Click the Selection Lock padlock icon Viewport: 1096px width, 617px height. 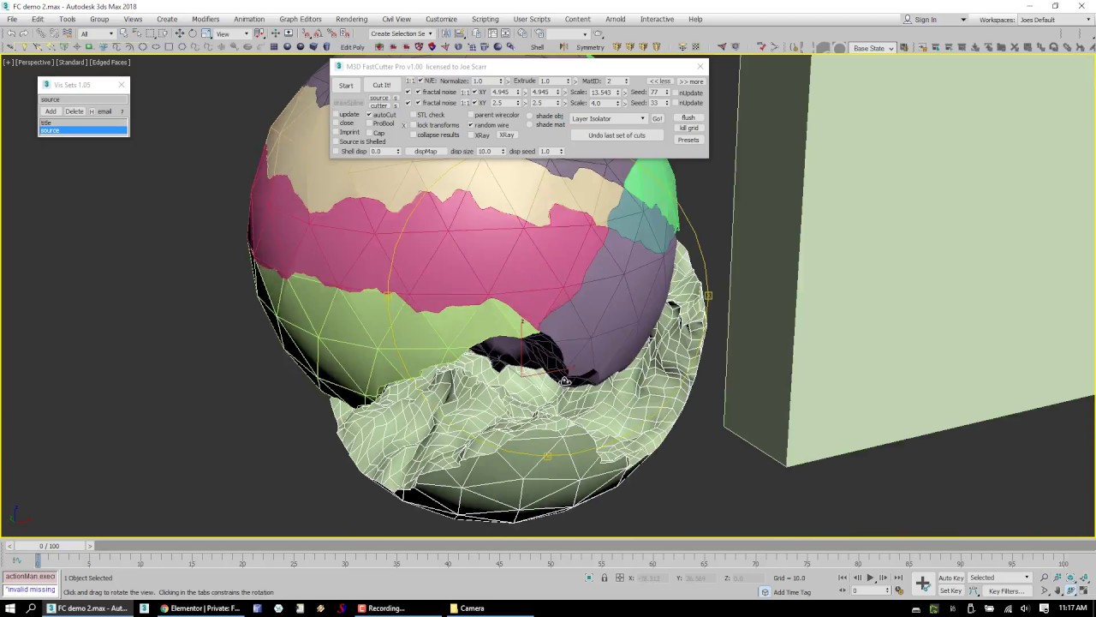(605, 578)
